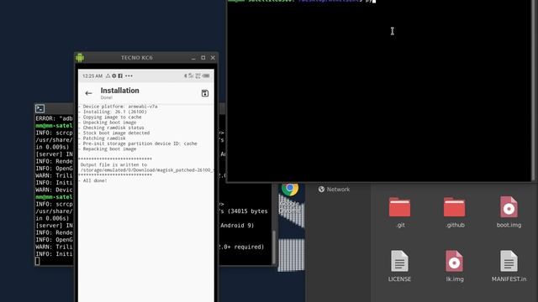The image size is (538, 302).
Task: Click the 'Checking ramdisk status' log line
Action: pos(111,128)
